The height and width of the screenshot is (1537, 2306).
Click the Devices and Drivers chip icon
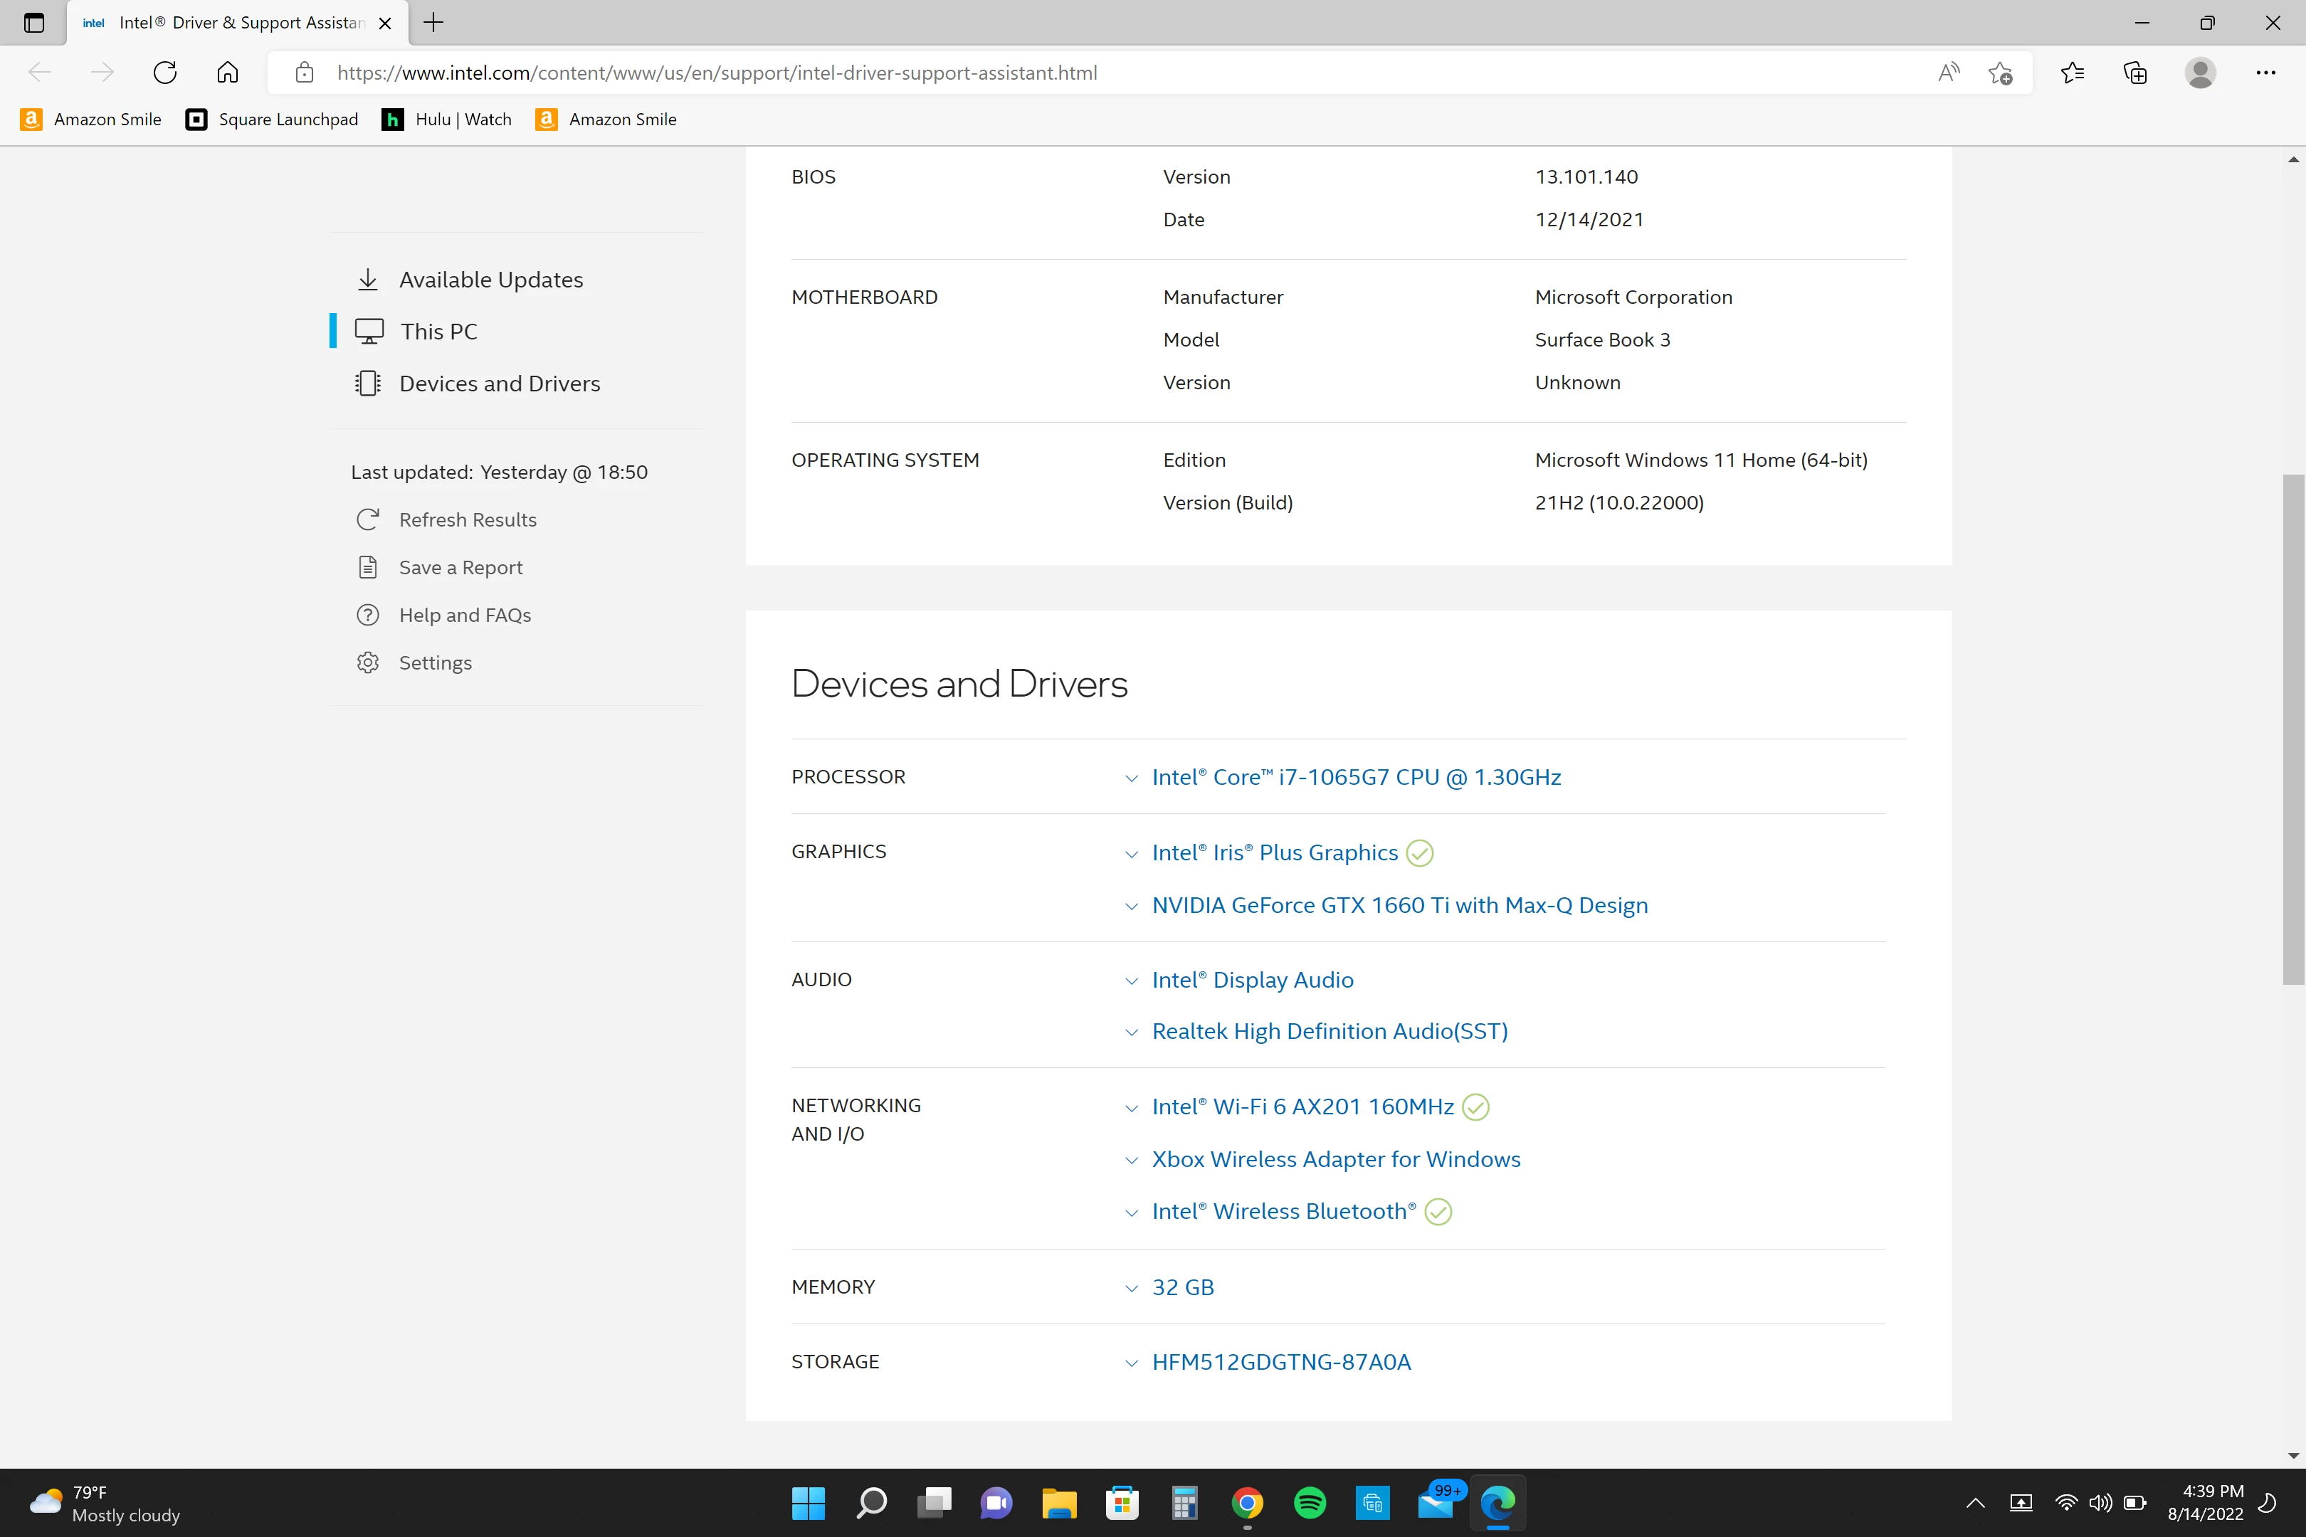click(x=368, y=384)
